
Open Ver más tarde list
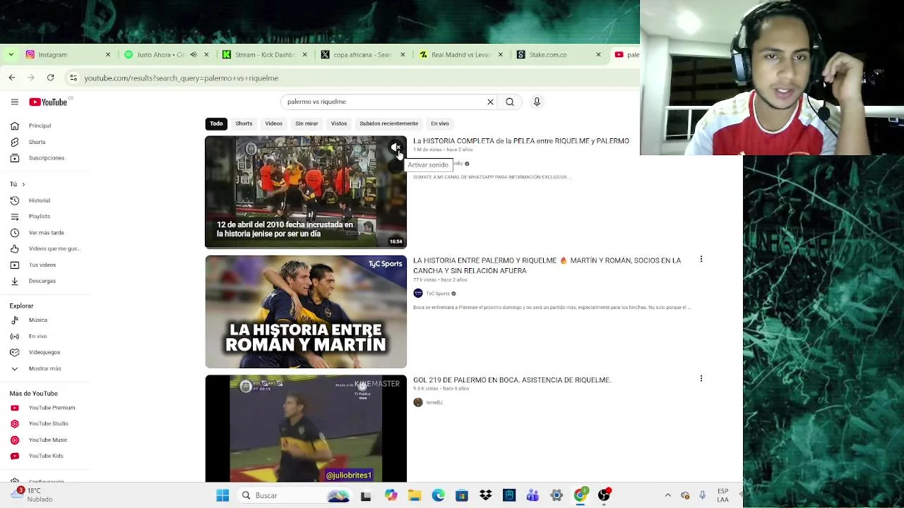click(x=45, y=233)
